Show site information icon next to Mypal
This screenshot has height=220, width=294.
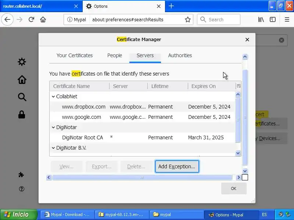pyautogui.click(x=69, y=19)
